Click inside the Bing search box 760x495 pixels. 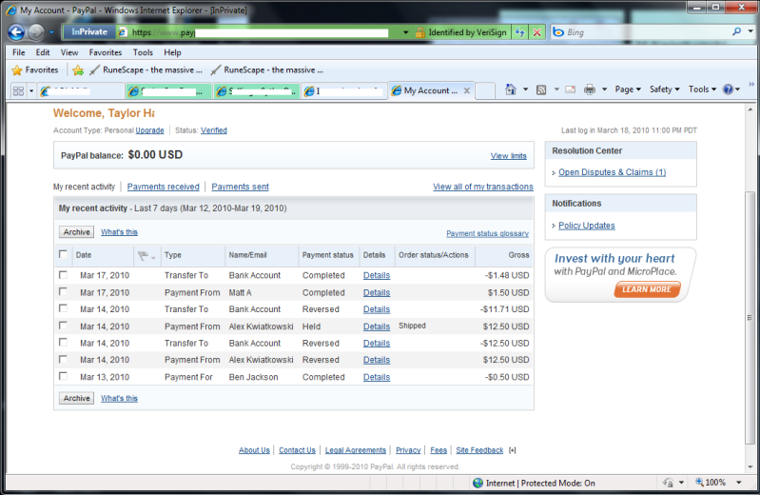[x=640, y=32]
